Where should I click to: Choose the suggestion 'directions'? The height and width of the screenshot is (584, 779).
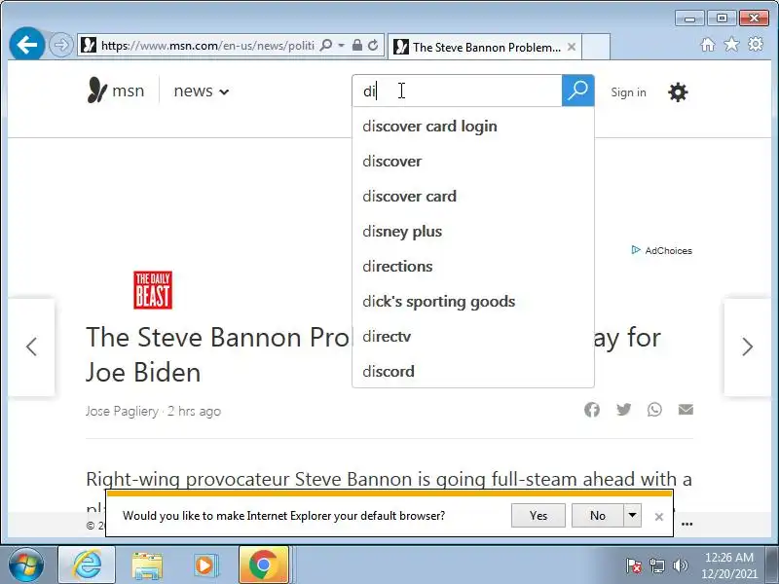[x=473, y=266]
